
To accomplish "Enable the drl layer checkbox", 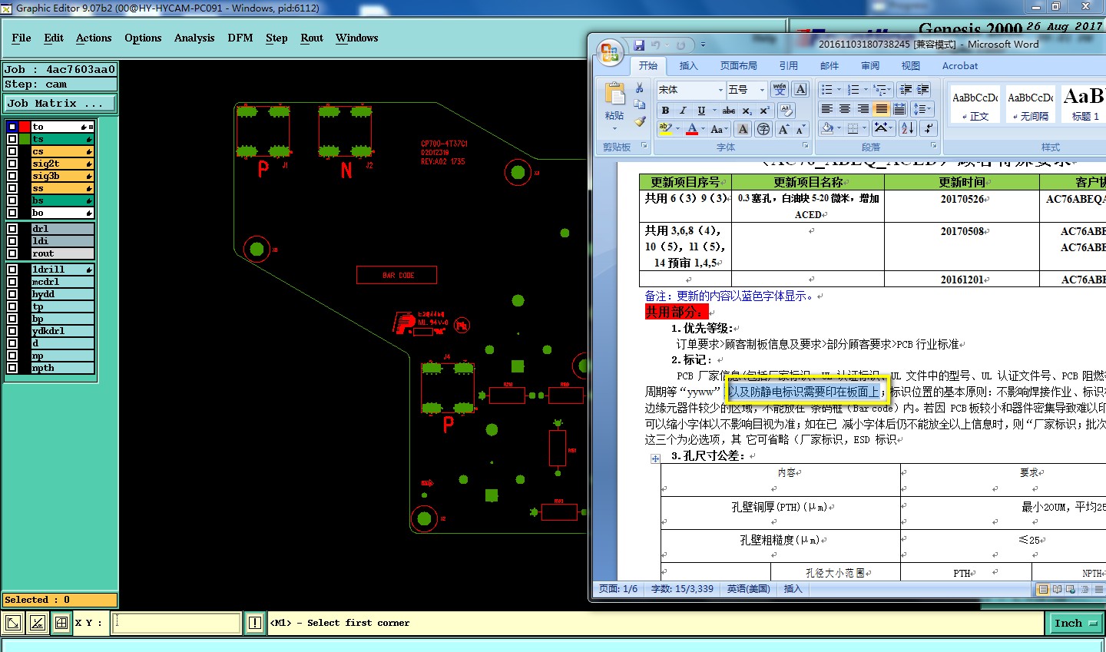I will click(x=12, y=229).
